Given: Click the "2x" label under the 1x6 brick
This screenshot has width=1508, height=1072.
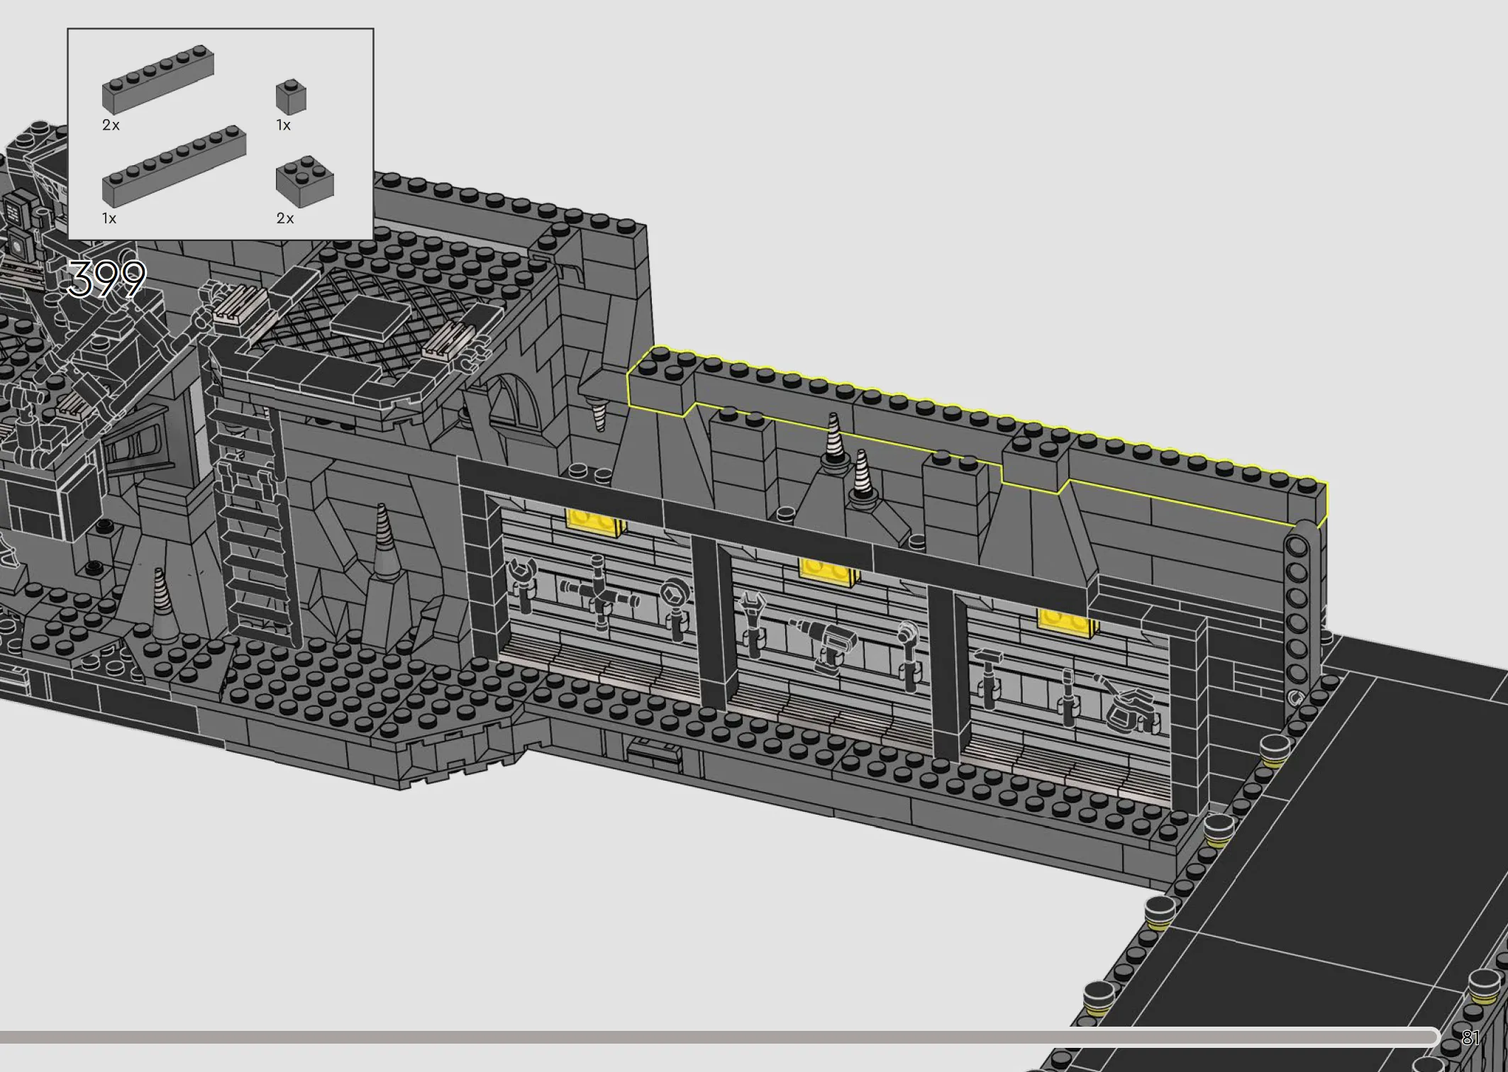Looking at the screenshot, I should [x=111, y=125].
